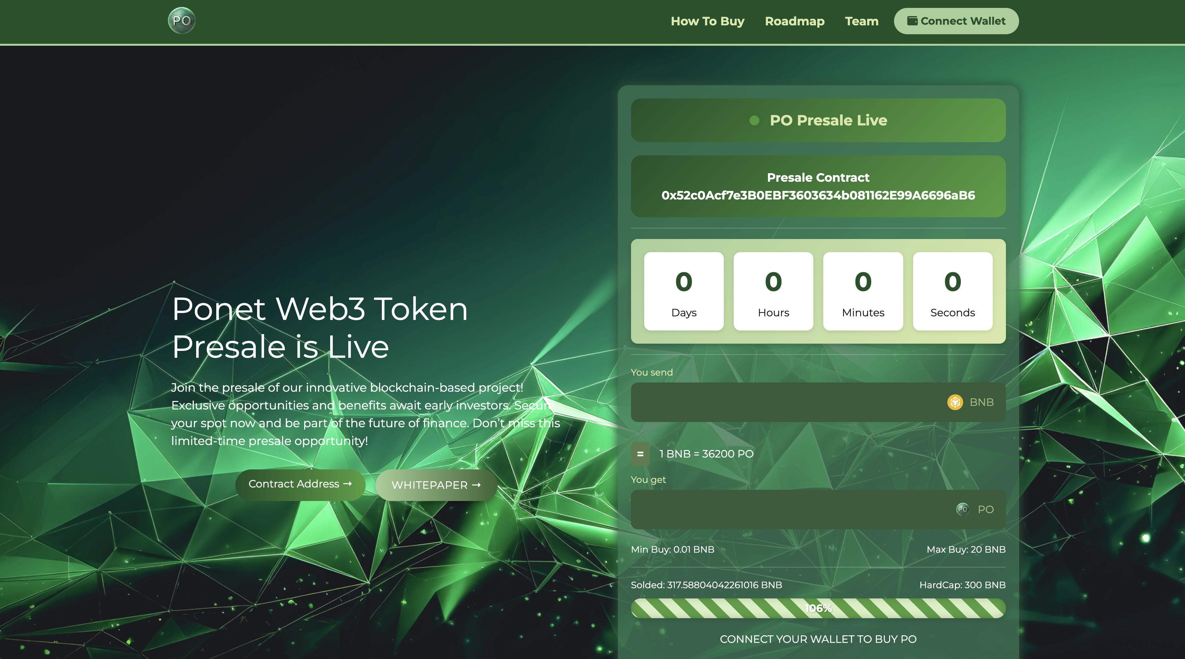Viewport: 1185px width, 659px height.
Task: Click the Seconds countdown box
Action: pyautogui.click(x=953, y=291)
